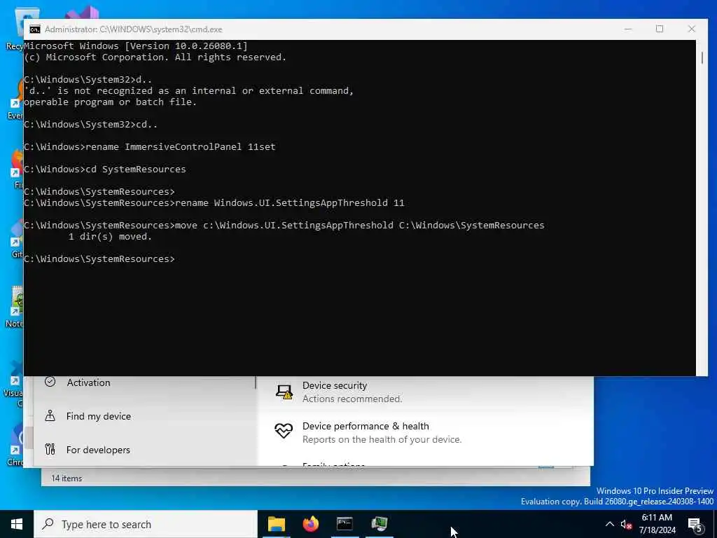Click the search magnifier icon in taskbar
This screenshot has width=717, height=538.
coord(48,524)
